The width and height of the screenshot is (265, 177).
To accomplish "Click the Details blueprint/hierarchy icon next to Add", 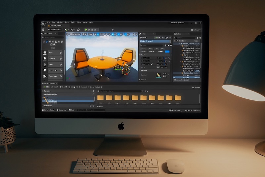I will pyautogui.click(x=163, y=37).
